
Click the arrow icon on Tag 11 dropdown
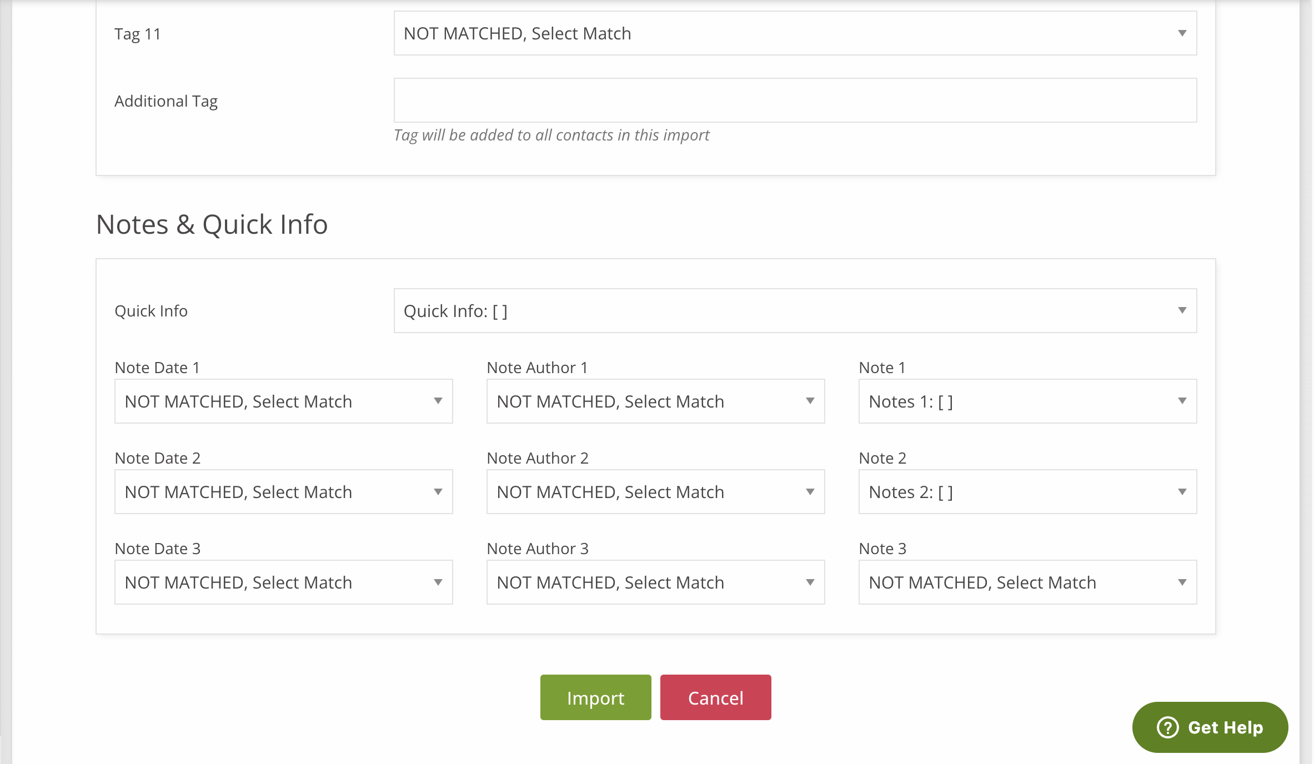coord(1182,33)
